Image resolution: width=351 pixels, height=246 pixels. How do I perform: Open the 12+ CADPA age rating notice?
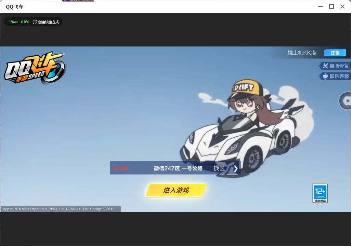[x=320, y=193]
